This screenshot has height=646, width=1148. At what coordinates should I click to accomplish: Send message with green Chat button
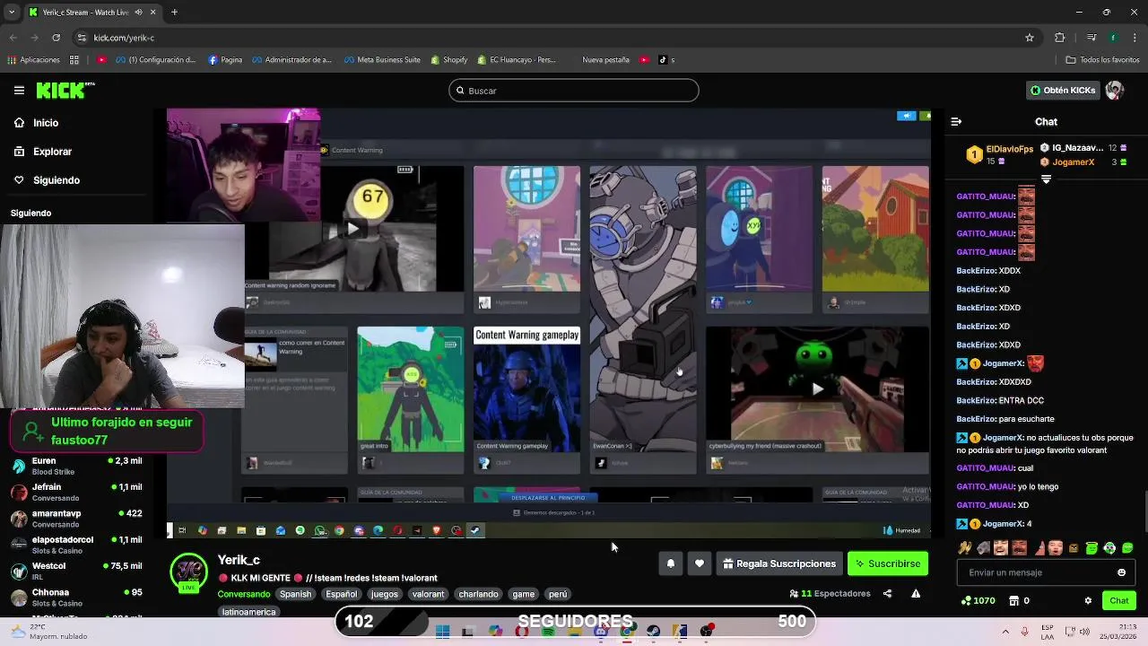pyautogui.click(x=1119, y=601)
